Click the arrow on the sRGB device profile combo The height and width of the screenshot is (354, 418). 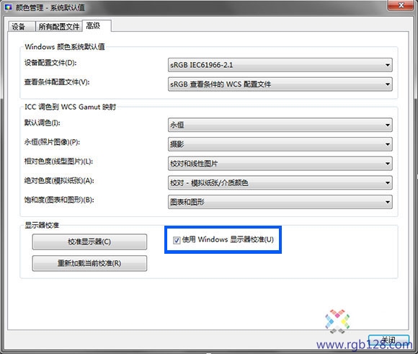(387, 65)
